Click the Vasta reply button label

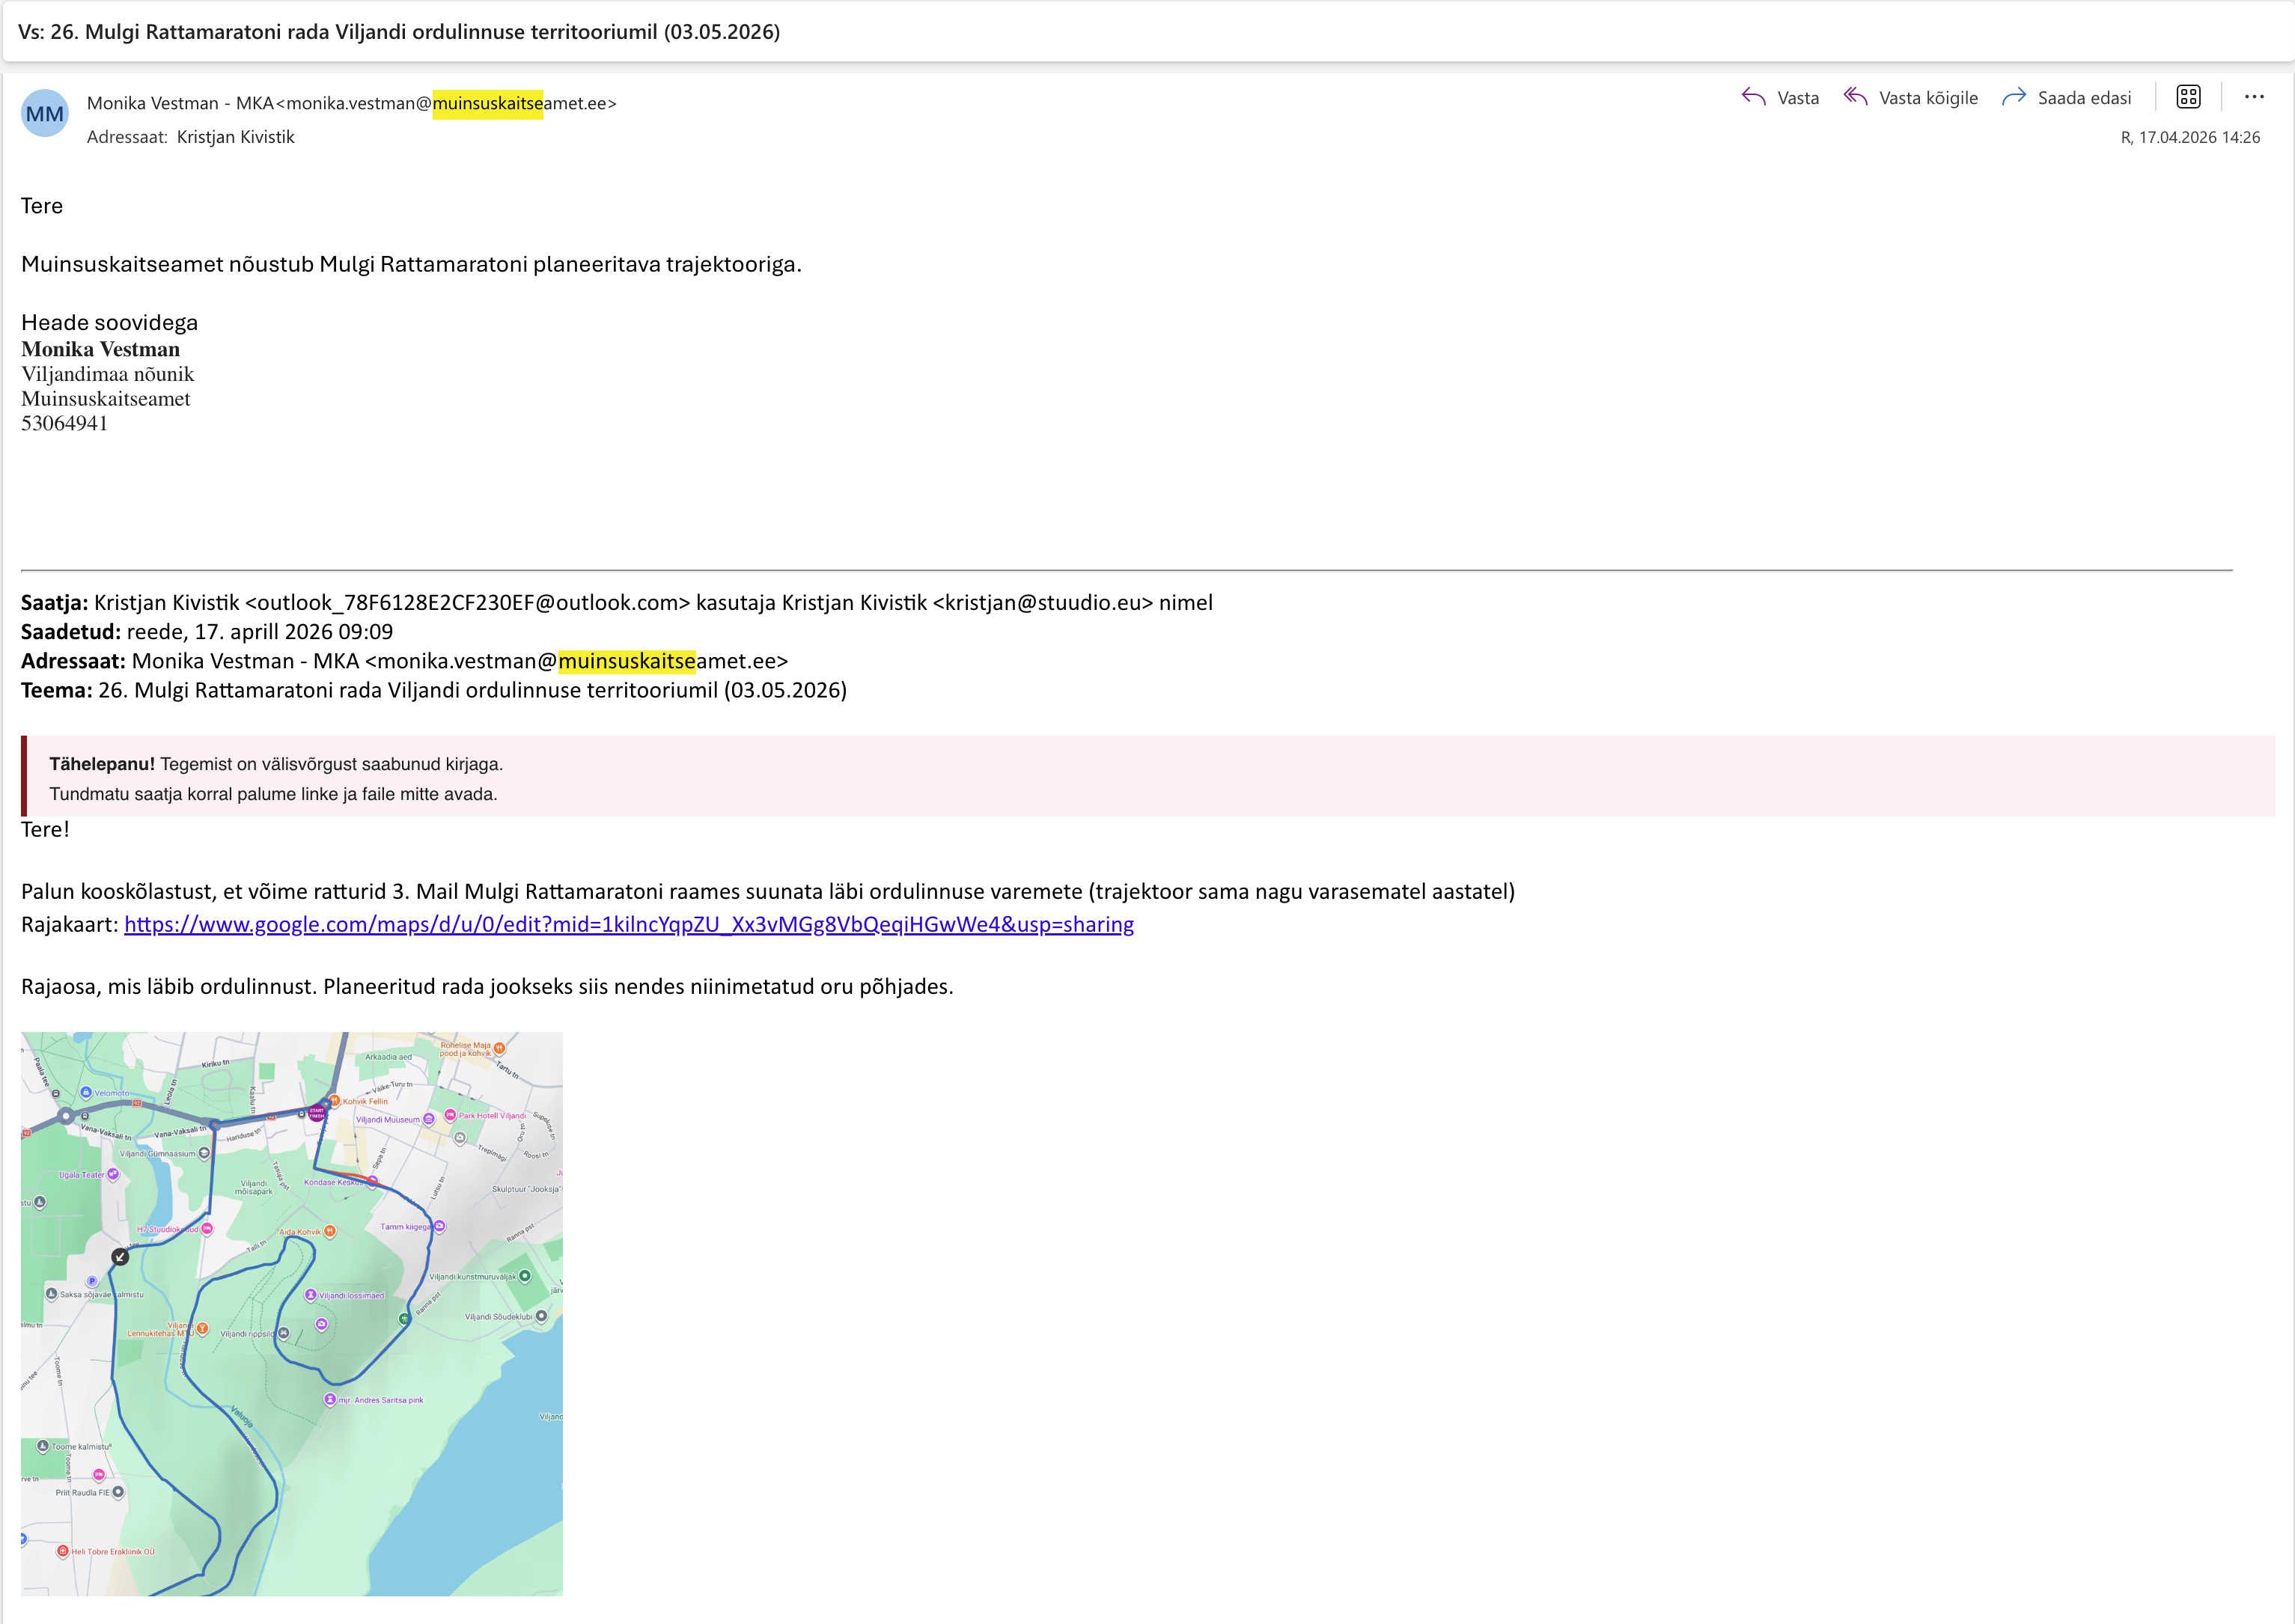click(x=1798, y=98)
